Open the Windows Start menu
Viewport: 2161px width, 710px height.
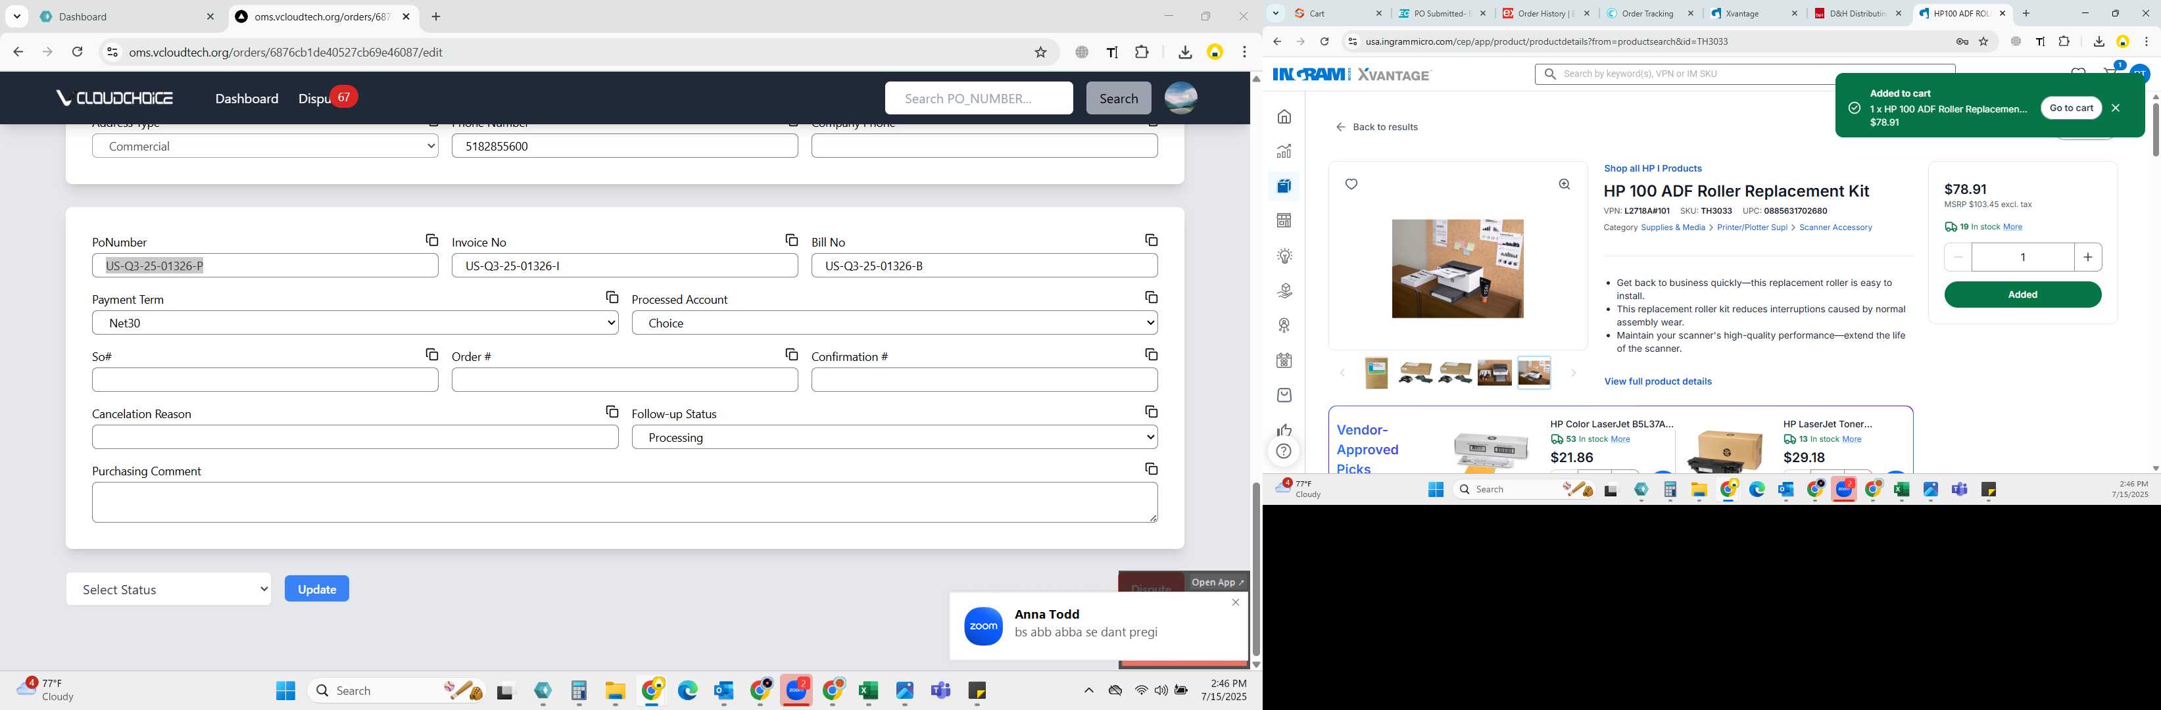click(285, 691)
